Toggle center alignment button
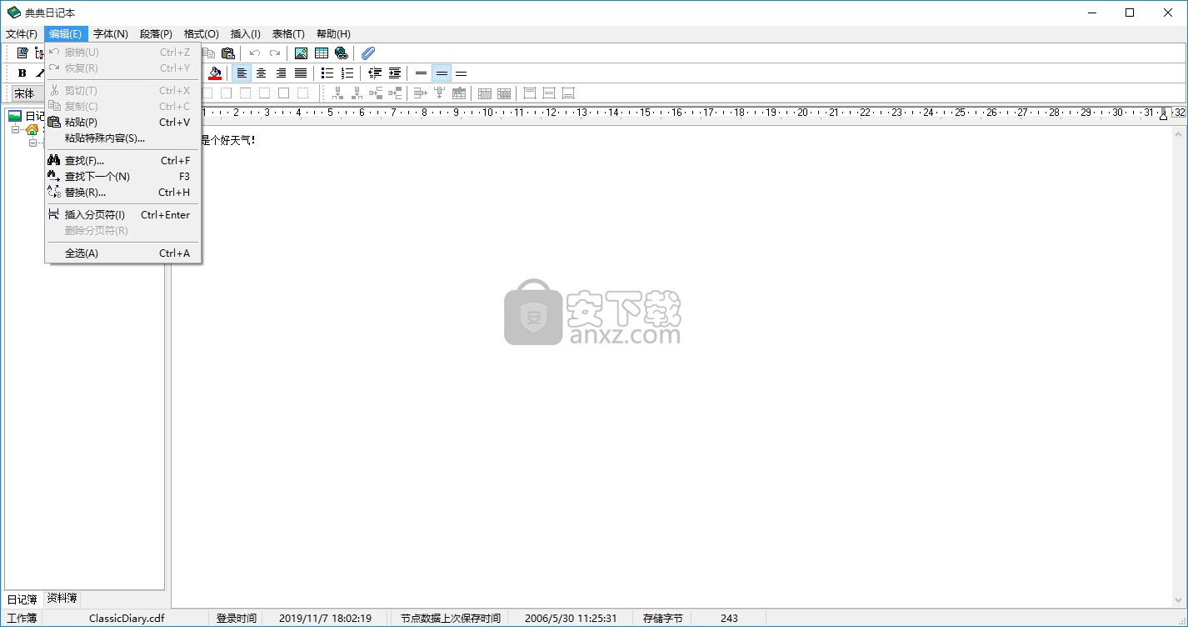The image size is (1188, 627). [262, 73]
